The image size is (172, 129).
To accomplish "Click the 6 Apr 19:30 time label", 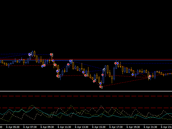I will pyautogui.click(x=133, y=127).
